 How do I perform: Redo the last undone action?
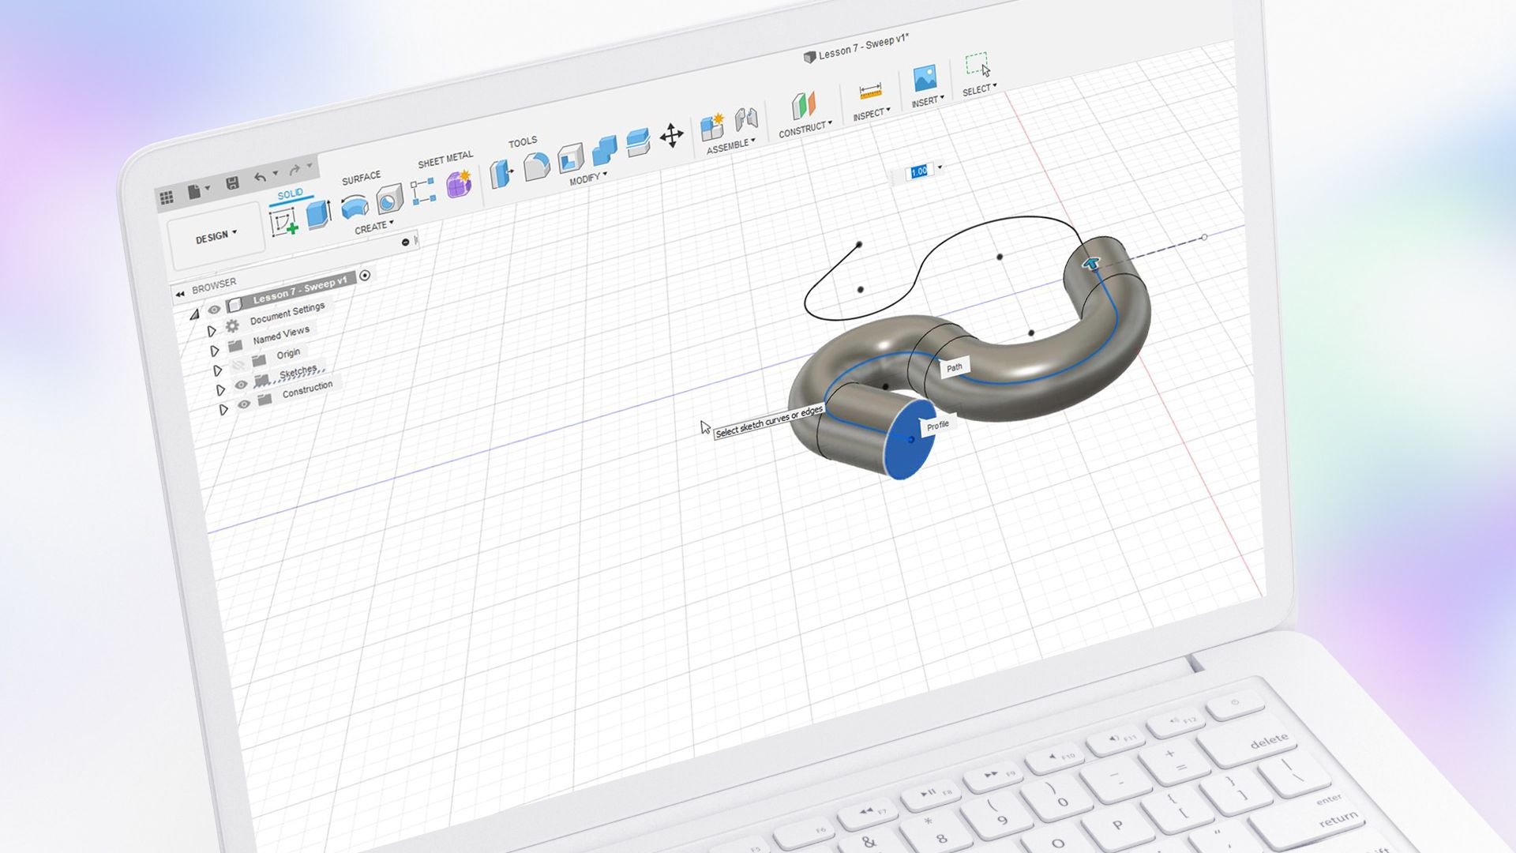(295, 169)
